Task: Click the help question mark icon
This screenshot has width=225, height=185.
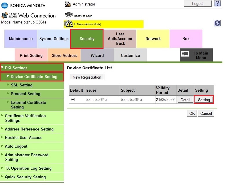Action: 217,3
